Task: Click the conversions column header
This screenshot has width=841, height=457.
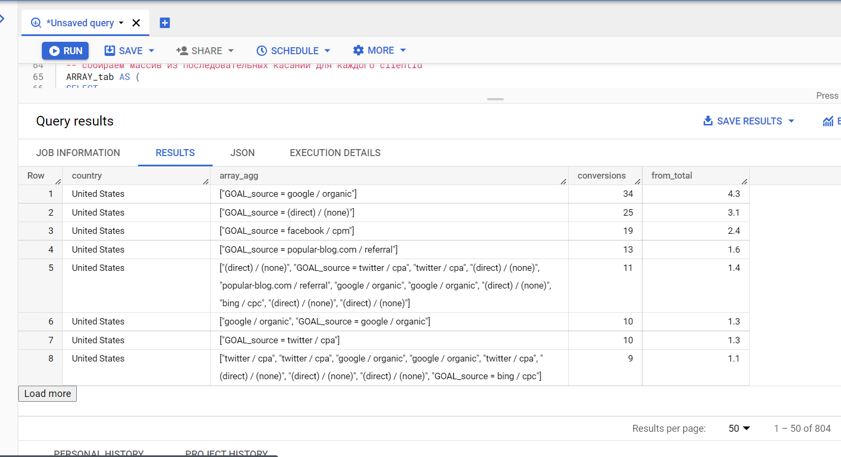Action: 605,176
